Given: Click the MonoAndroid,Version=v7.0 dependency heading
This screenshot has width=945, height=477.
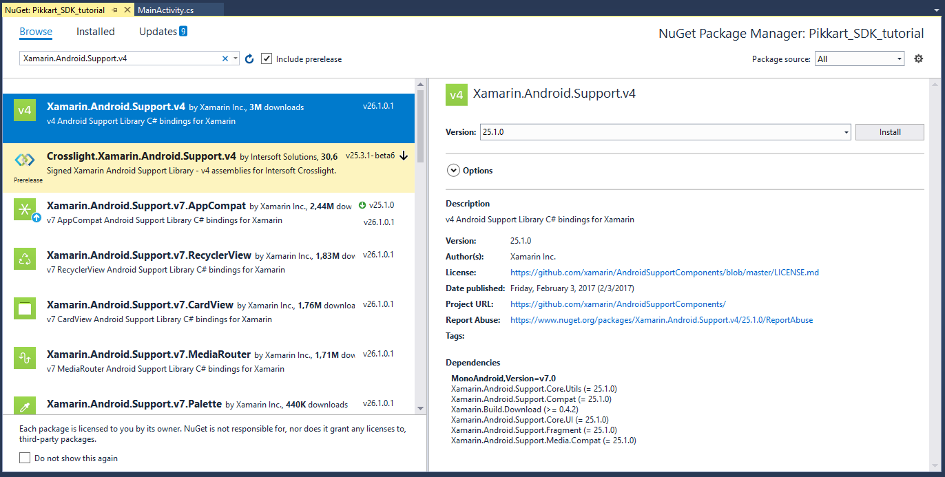Looking at the screenshot, I should click(x=503, y=379).
